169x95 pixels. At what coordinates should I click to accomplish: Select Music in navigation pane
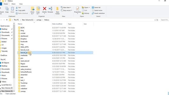click(x=3, y=75)
